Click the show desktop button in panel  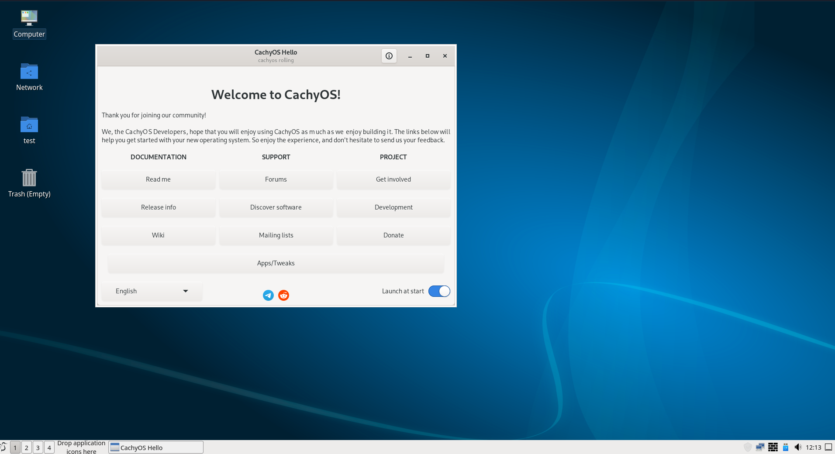(828, 447)
